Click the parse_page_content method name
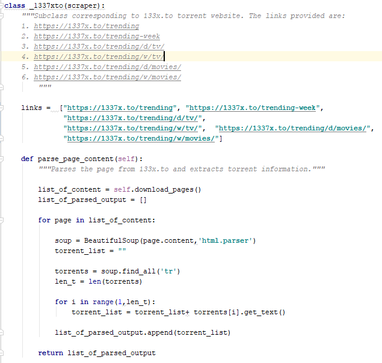The height and width of the screenshot is (363, 382). pyautogui.click(x=76, y=159)
